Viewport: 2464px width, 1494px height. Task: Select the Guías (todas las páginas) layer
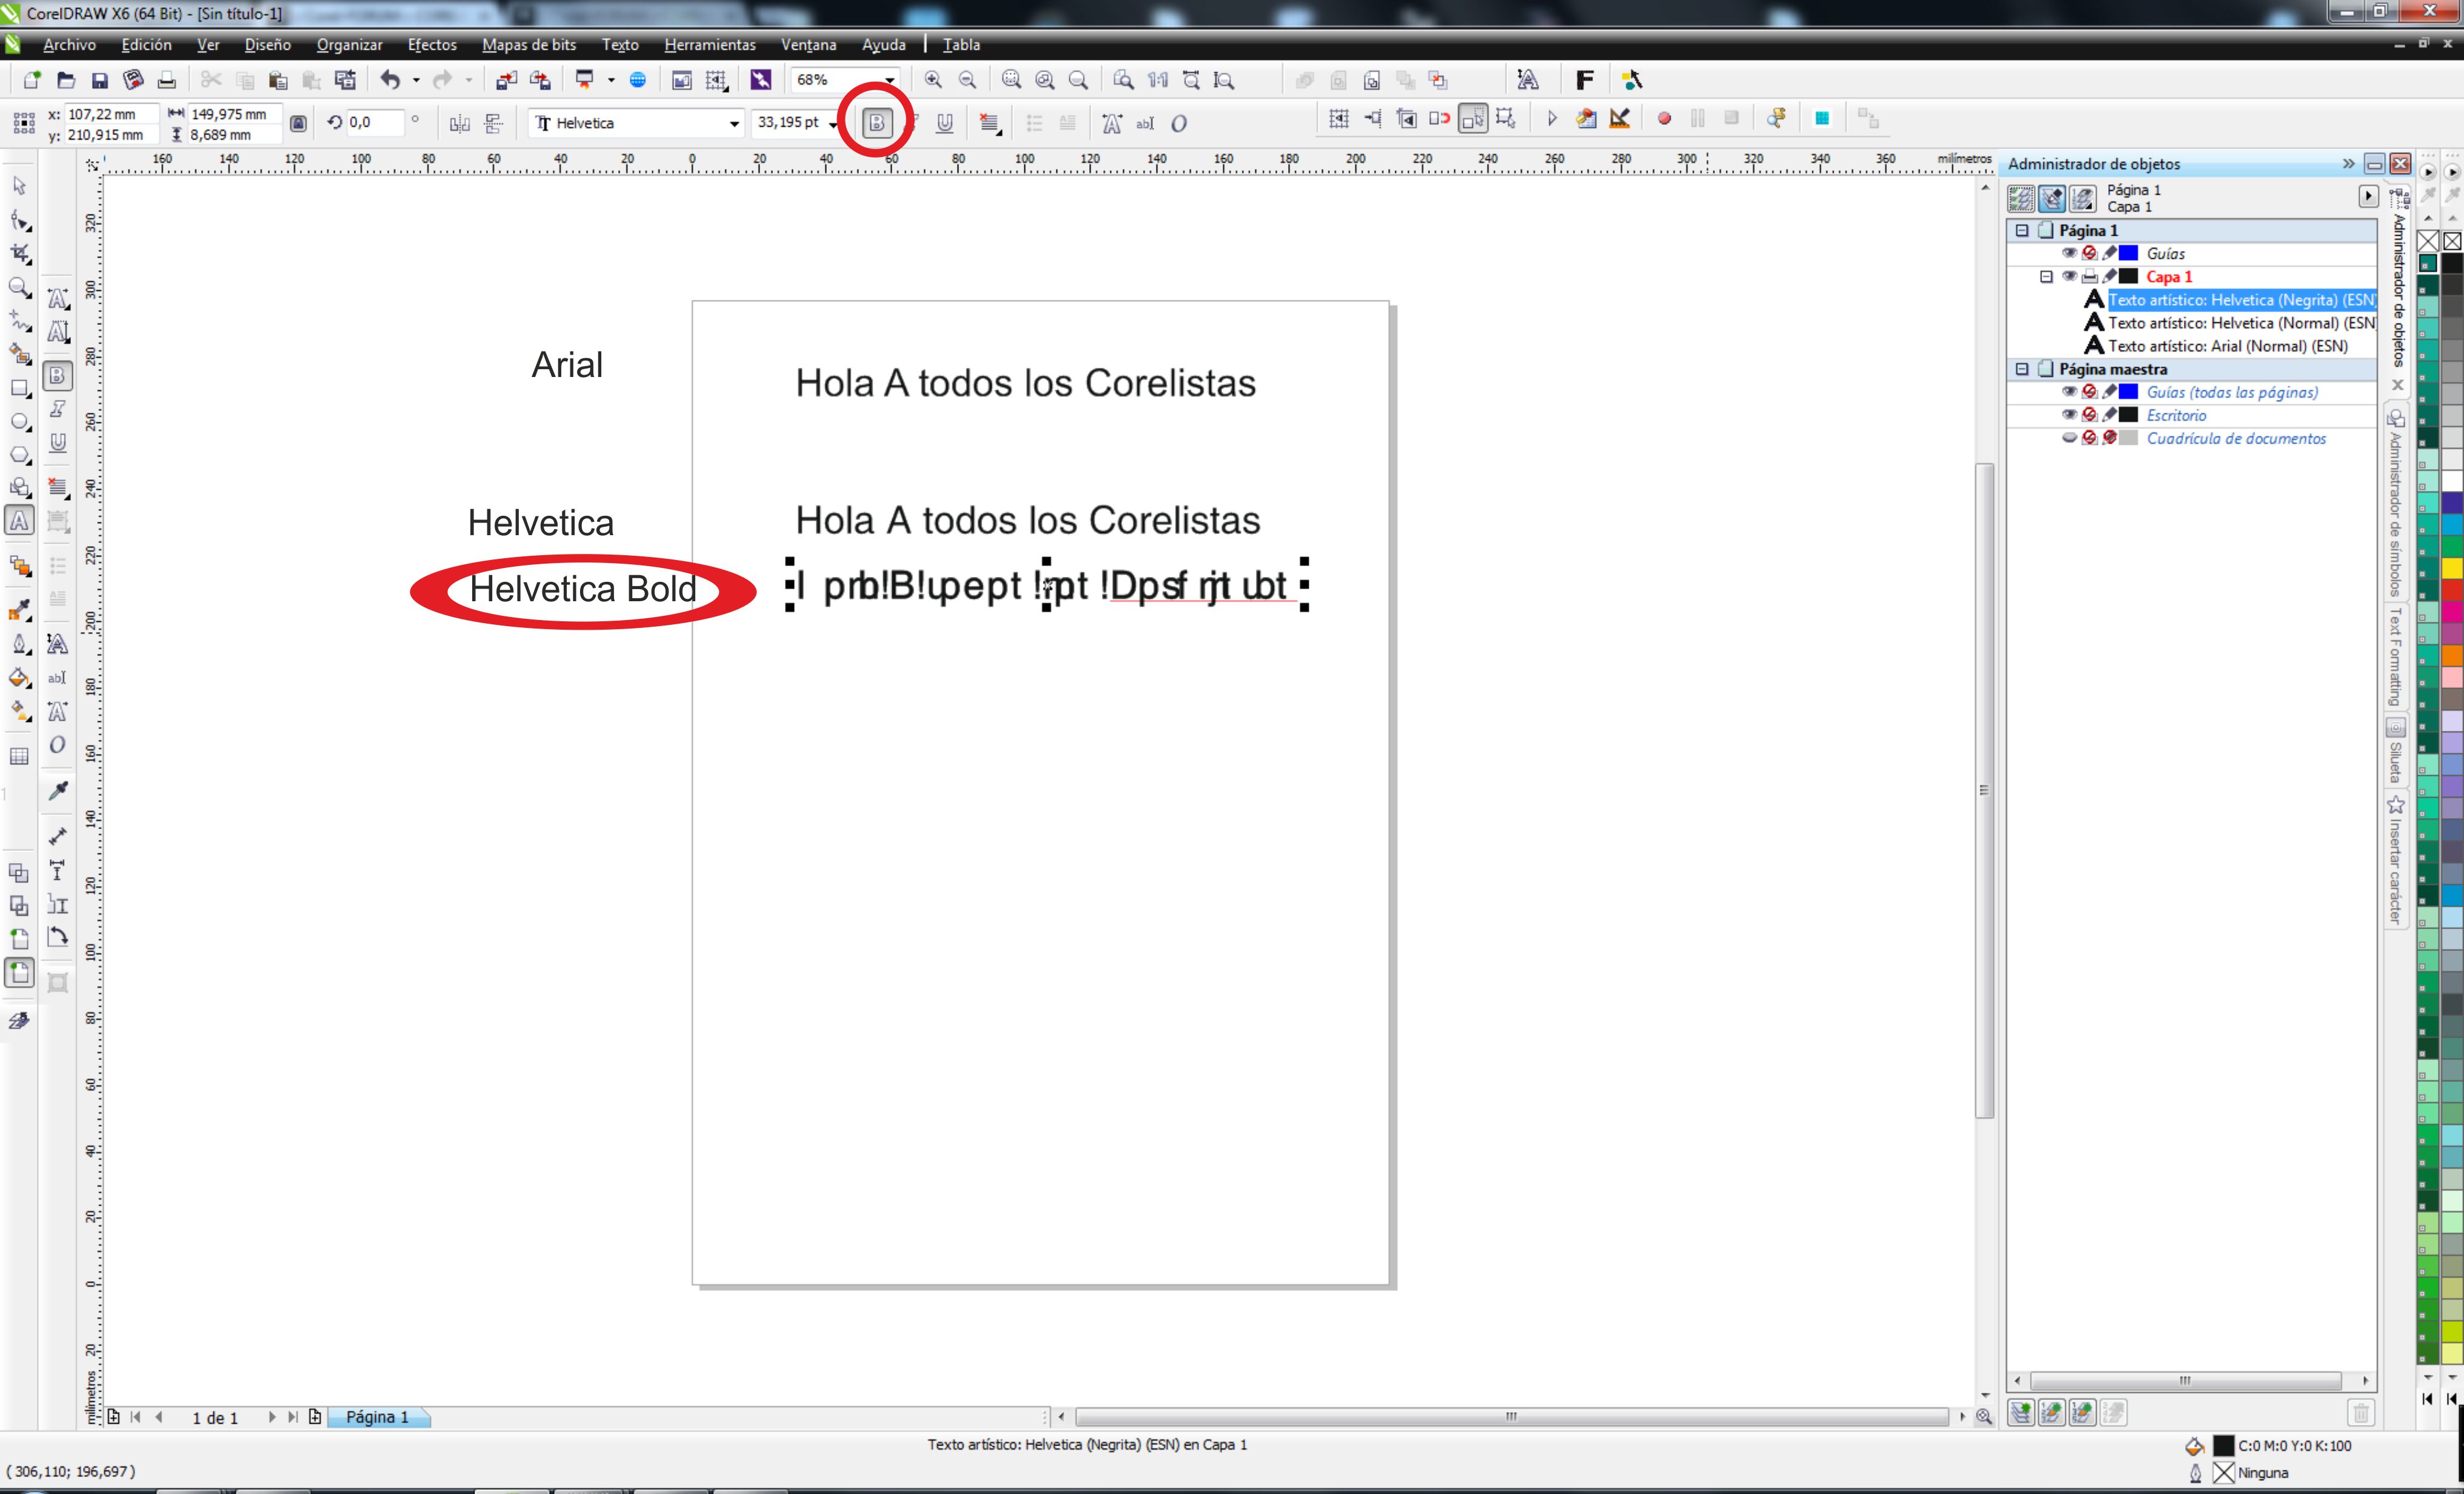point(2232,392)
